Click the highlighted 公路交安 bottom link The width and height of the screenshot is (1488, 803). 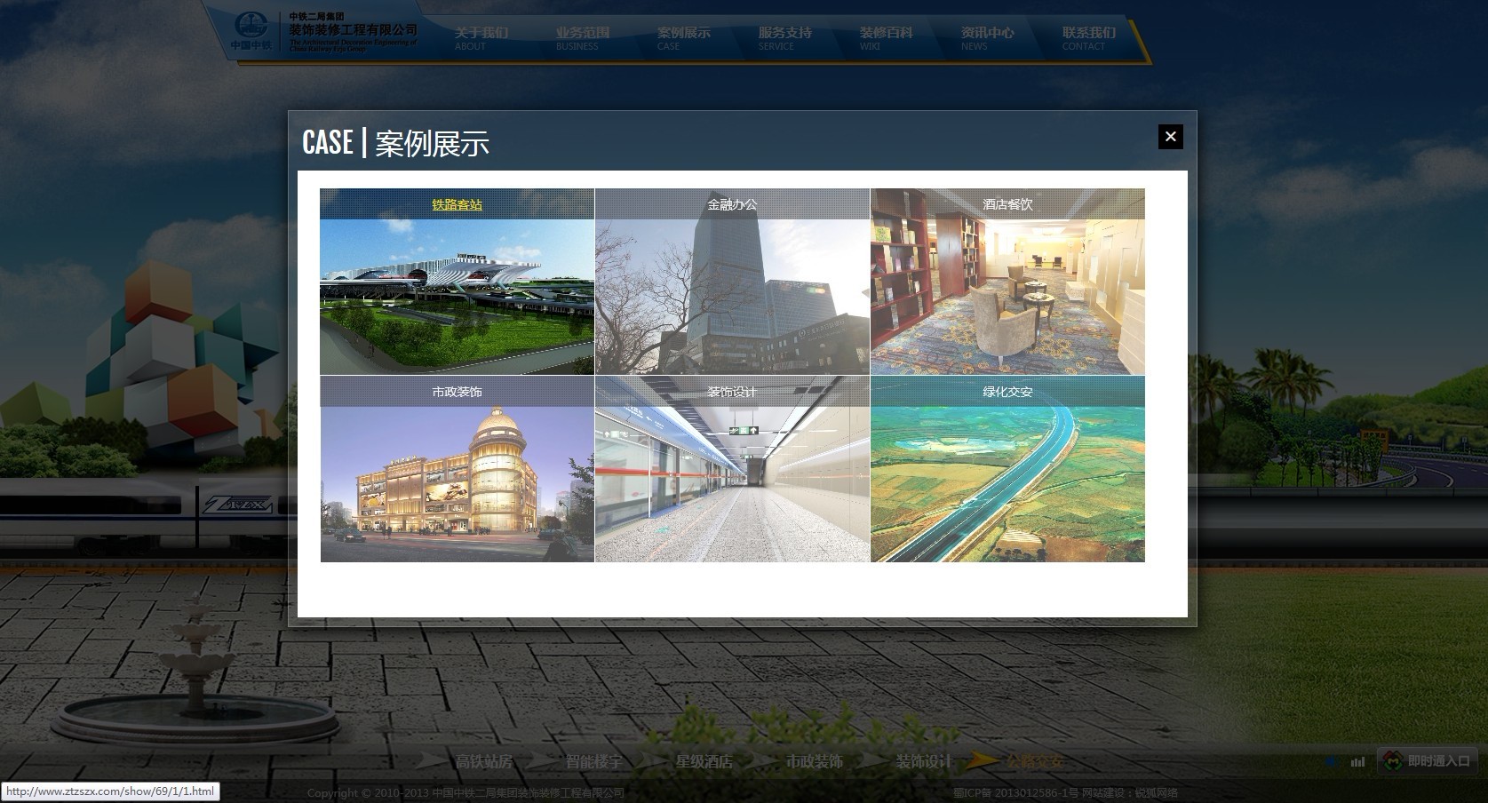pos(1034,761)
